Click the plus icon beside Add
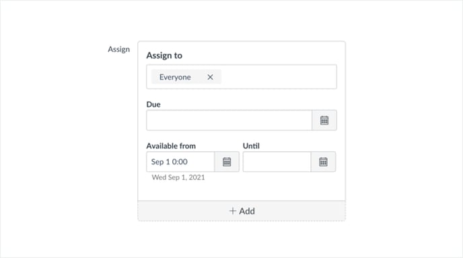 click(x=233, y=211)
